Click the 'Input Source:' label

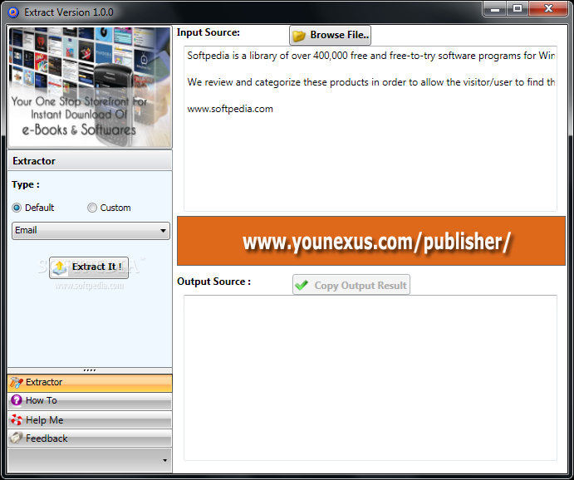pyautogui.click(x=209, y=32)
